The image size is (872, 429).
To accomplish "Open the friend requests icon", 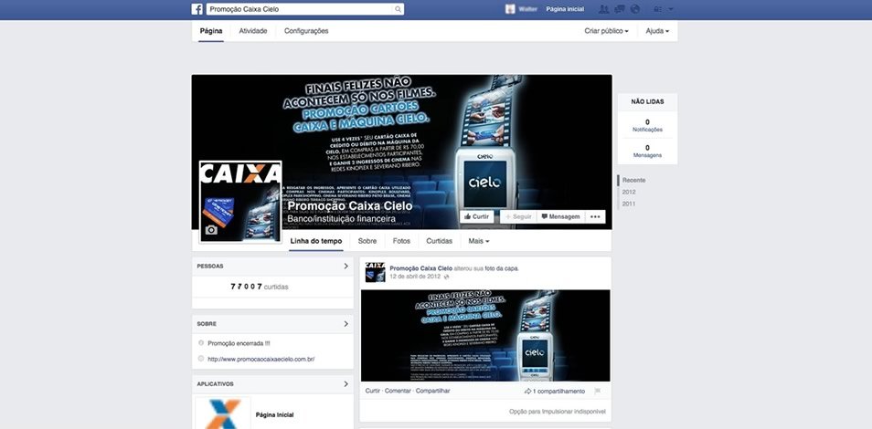I will point(604,9).
